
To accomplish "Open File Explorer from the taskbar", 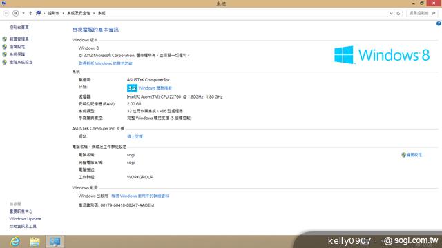I will point(35,242).
